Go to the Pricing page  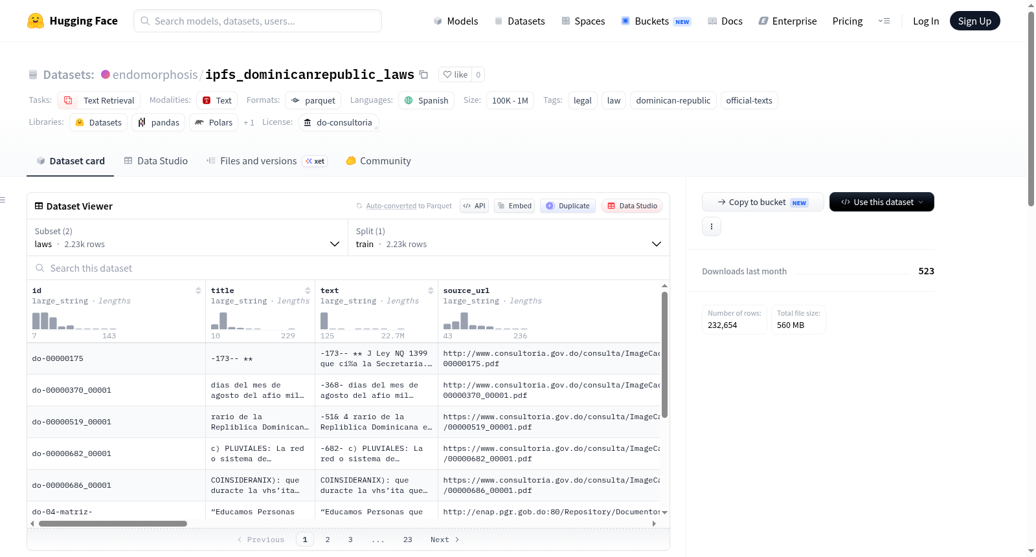click(x=848, y=21)
